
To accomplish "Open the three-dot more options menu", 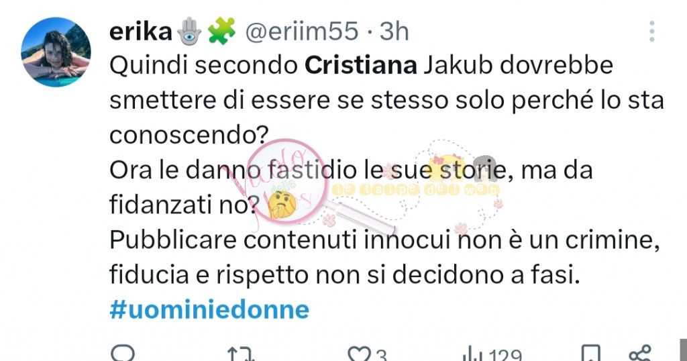I will coord(652,32).
